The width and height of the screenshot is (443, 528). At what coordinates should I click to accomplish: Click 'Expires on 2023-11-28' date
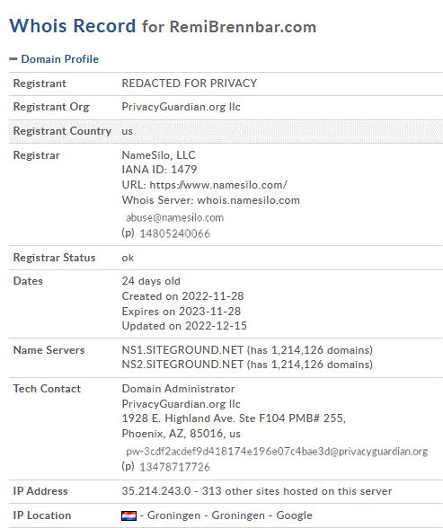[x=182, y=311]
